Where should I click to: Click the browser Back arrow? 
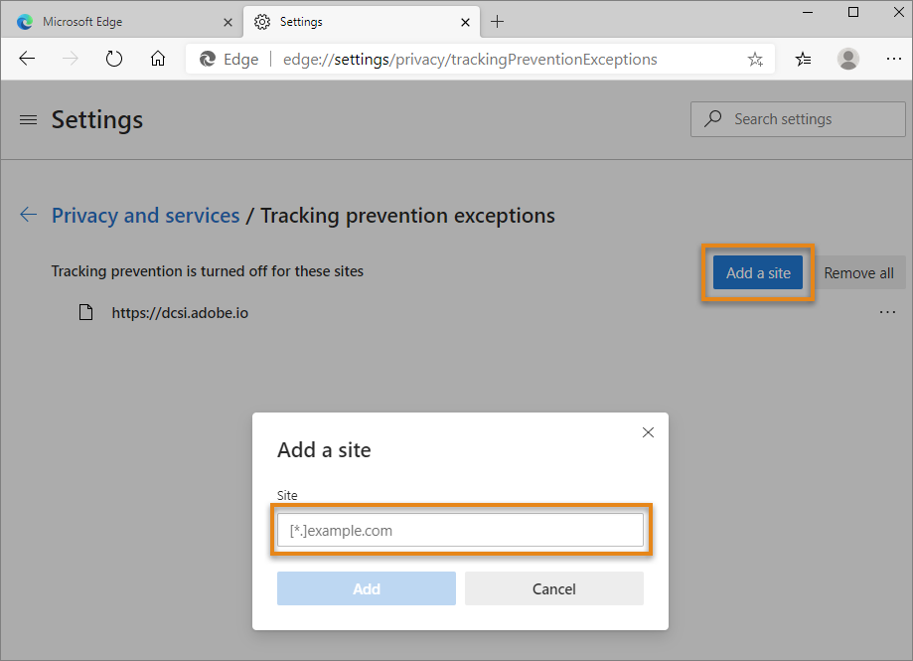coord(27,59)
